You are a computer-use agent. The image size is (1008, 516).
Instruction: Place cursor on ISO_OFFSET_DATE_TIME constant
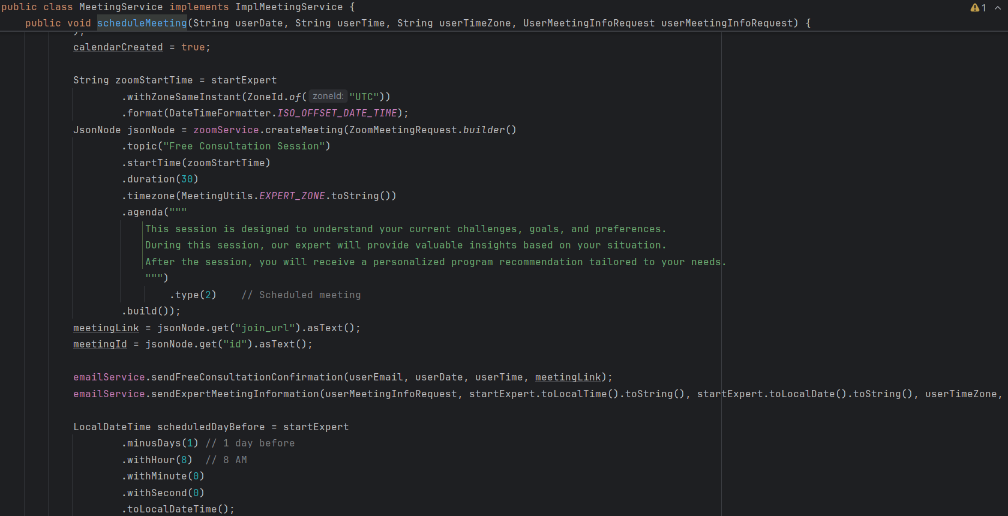tap(337, 113)
